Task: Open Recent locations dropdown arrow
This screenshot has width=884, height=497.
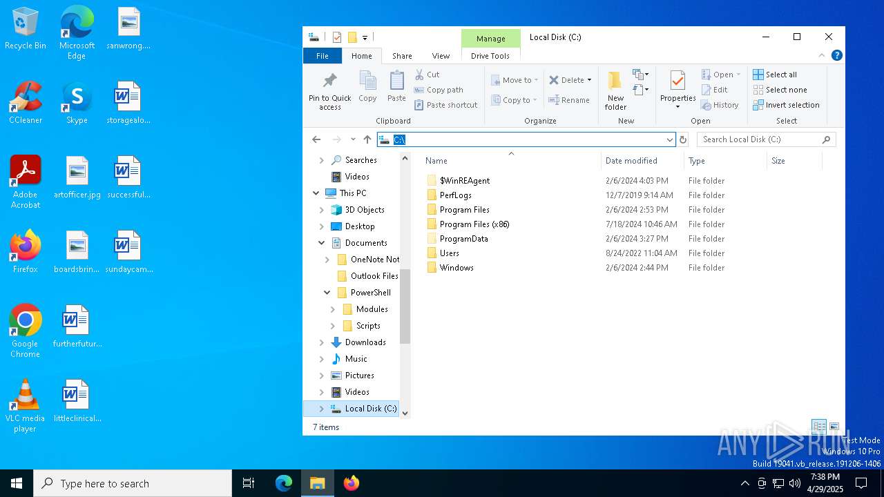Action: (353, 139)
